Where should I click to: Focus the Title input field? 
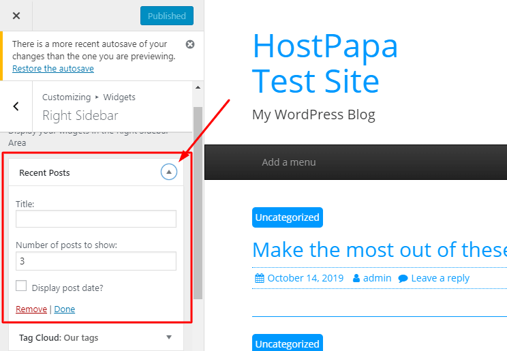(96, 219)
